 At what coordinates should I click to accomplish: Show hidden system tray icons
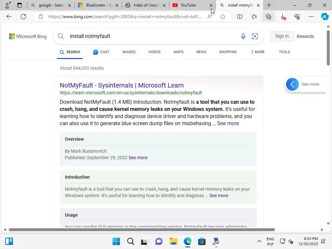[259, 241]
